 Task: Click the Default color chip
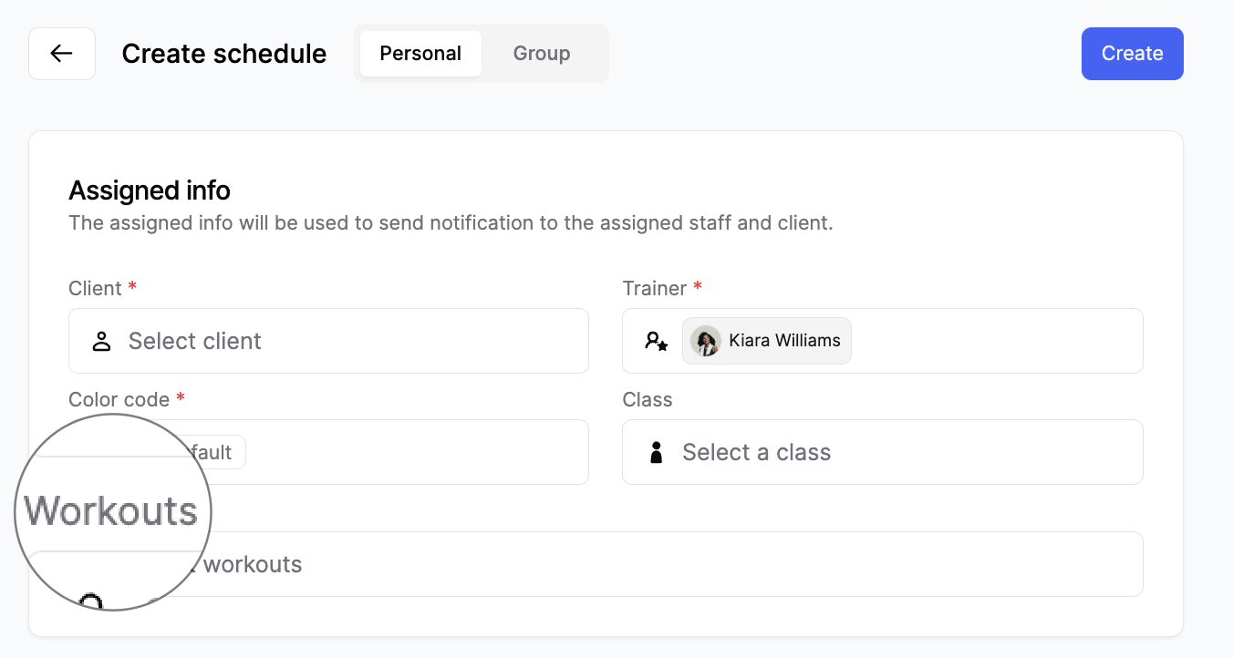214,452
